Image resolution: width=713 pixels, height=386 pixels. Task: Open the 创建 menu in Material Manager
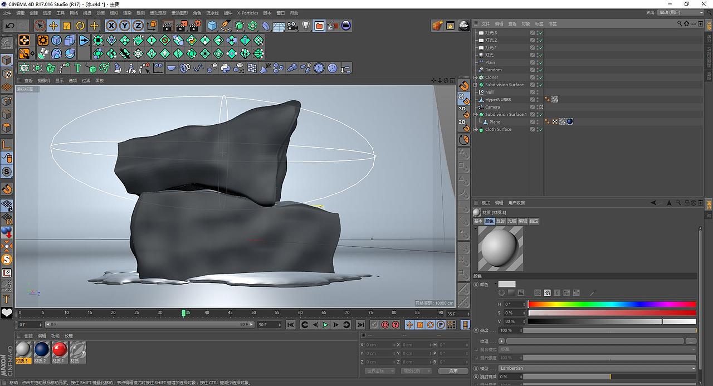pyautogui.click(x=28, y=336)
